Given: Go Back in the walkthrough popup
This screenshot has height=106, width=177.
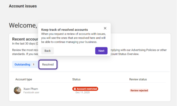Looking at the screenshot, I should coord(48,51).
